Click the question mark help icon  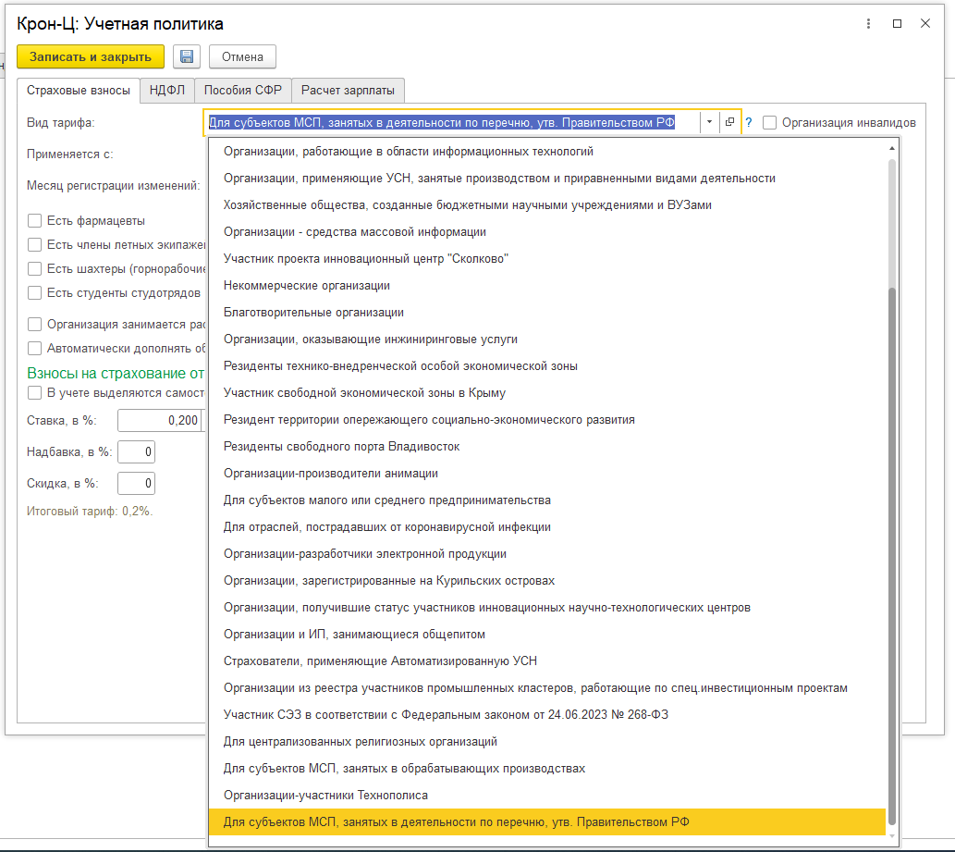(x=749, y=122)
